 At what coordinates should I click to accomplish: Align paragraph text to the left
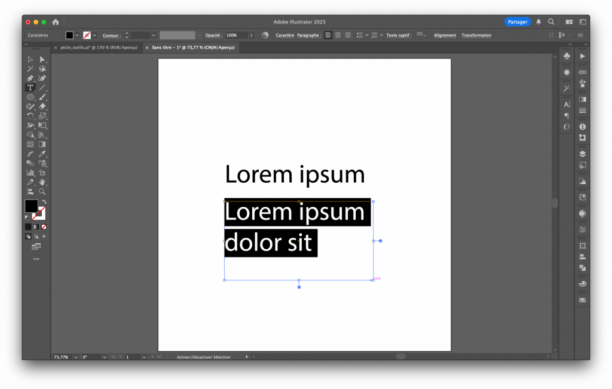[328, 35]
